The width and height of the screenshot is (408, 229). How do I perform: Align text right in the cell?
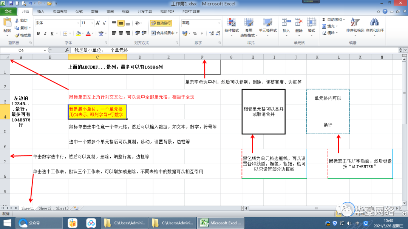pyautogui.click(x=128, y=33)
